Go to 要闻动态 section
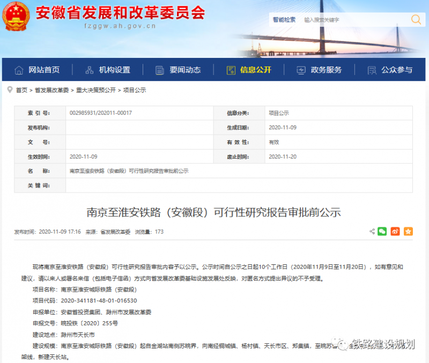This screenshot has width=429, height=363. [179, 70]
